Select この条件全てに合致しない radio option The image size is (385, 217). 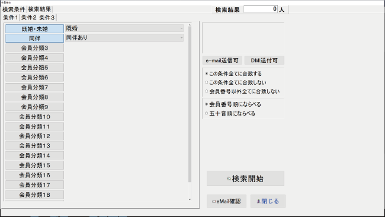click(236, 82)
